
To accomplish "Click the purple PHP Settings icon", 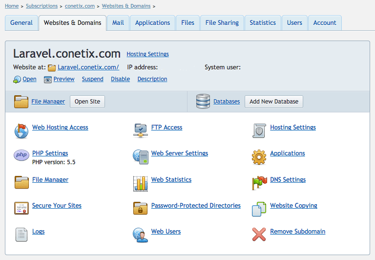I will [x=21, y=155].
